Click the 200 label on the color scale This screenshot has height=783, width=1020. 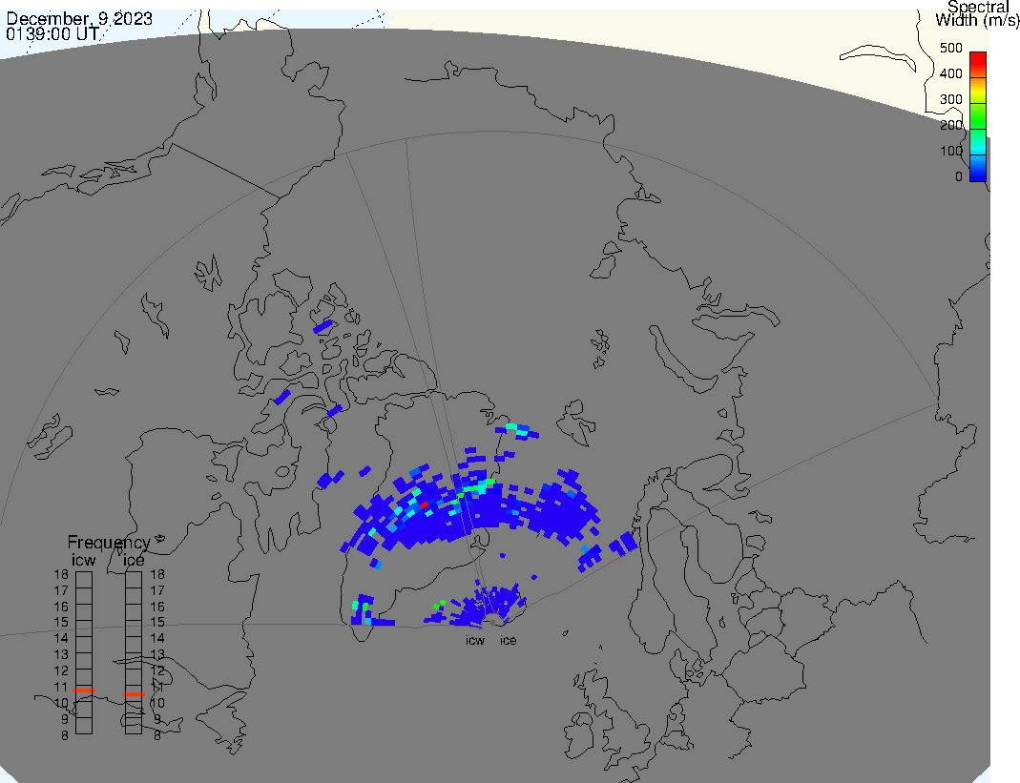pos(951,125)
